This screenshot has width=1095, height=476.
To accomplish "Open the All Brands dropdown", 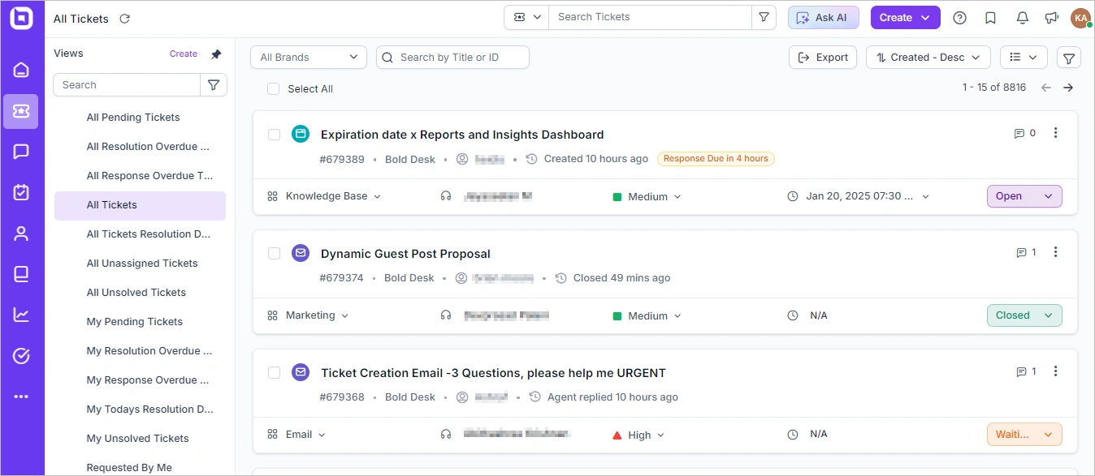I will point(309,58).
